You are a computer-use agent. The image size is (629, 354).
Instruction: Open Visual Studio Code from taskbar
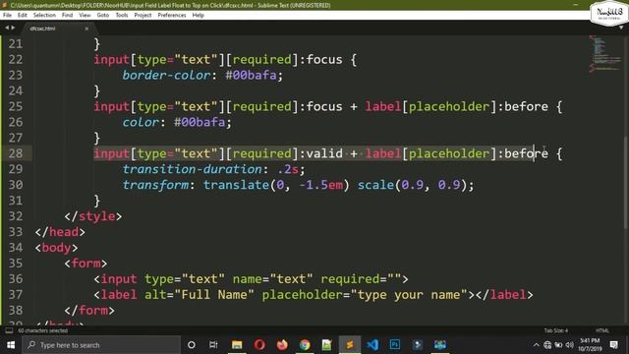(372, 345)
